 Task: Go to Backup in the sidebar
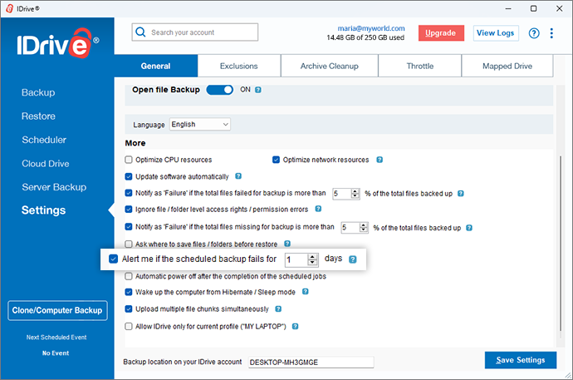click(x=38, y=92)
